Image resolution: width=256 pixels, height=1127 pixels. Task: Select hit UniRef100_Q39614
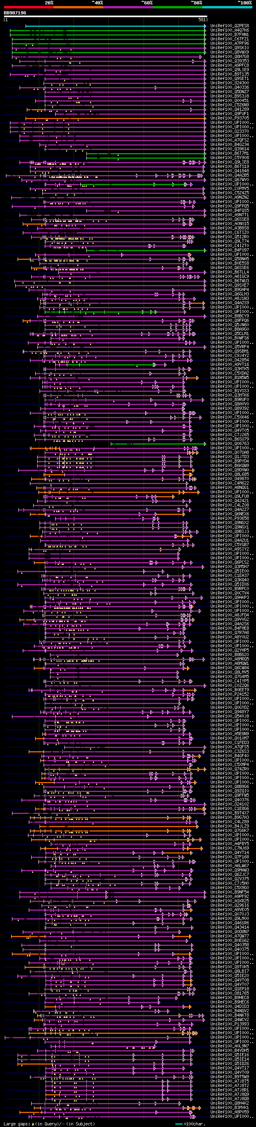[x=229, y=149]
